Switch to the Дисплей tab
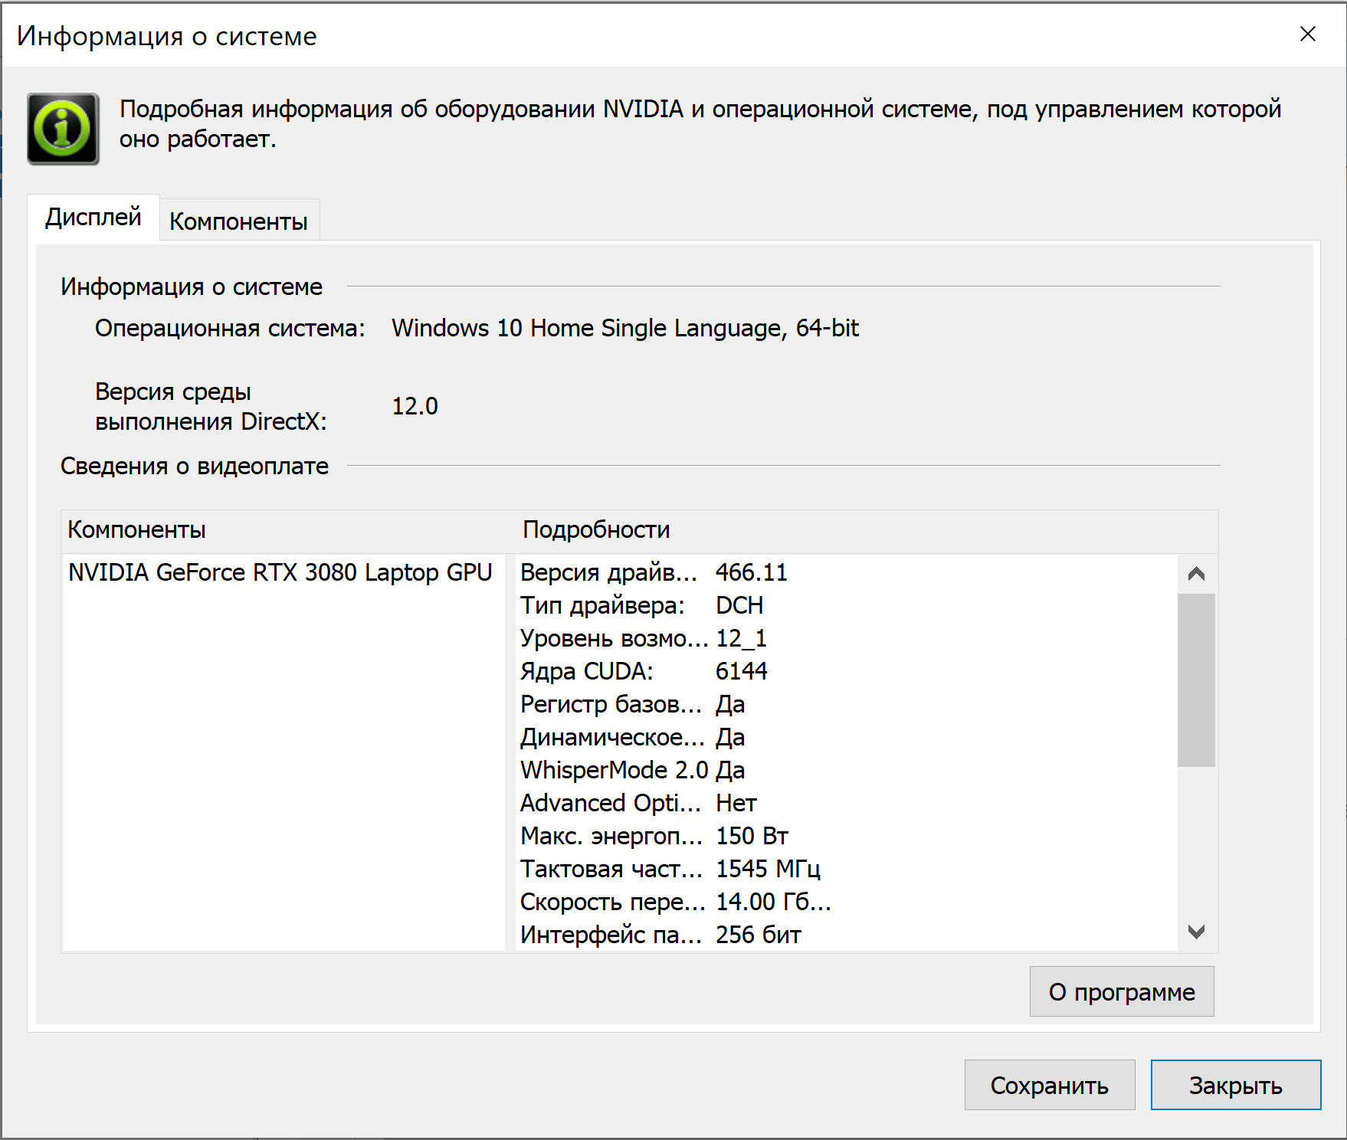Viewport: 1347px width, 1140px height. [93, 218]
